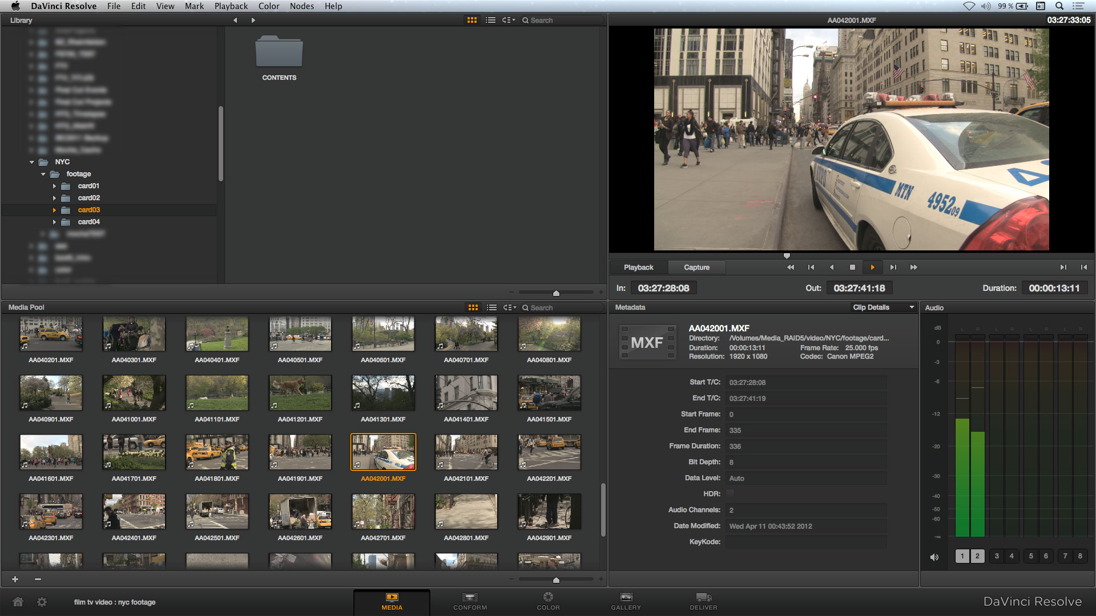The width and height of the screenshot is (1096, 616).
Task: Open project settings gear icon
Action: pos(42,602)
